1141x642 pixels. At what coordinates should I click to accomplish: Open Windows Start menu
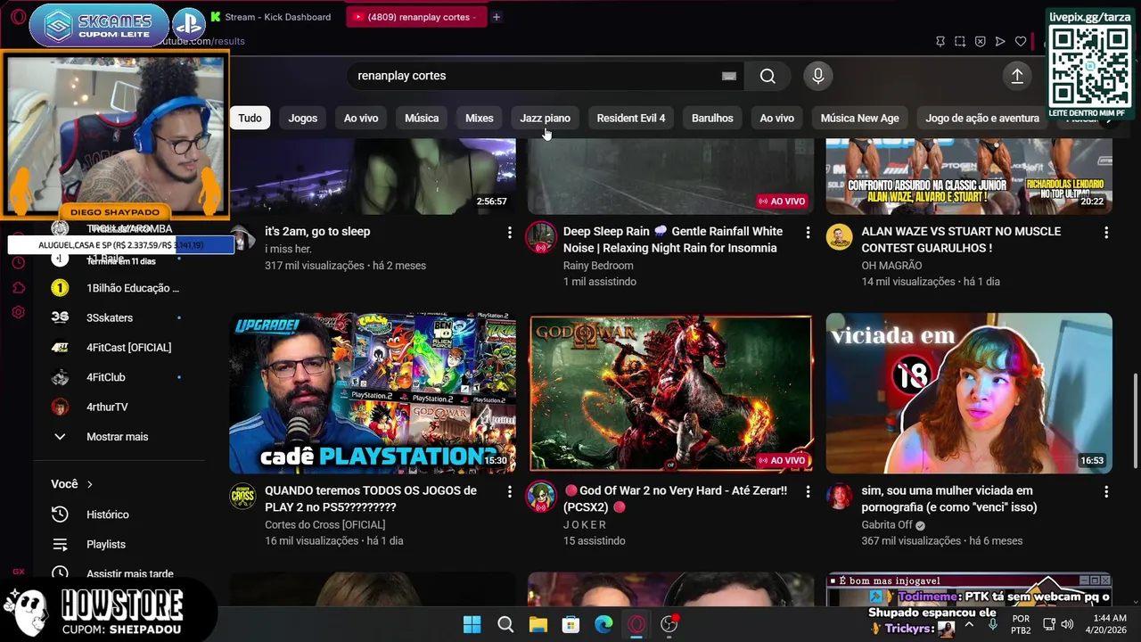click(x=472, y=624)
